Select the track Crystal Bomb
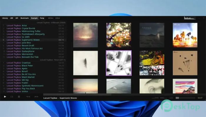The width and height of the screenshot is (206, 117). [x=34, y=28]
